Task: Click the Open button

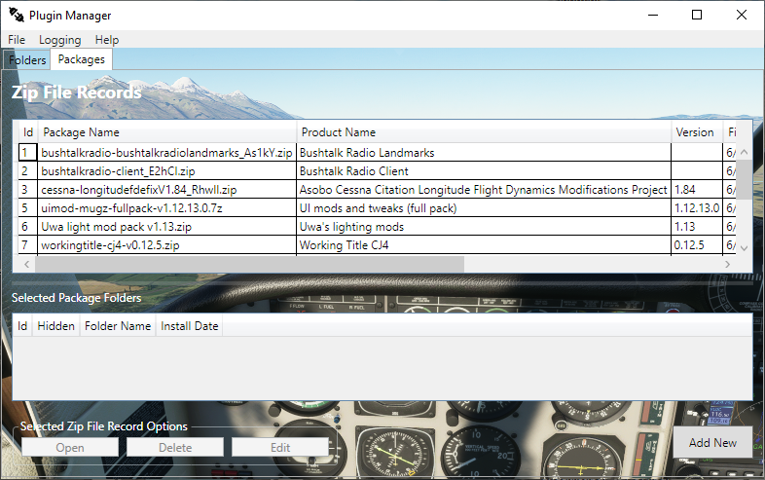Action: pyautogui.click(x=70, y=447)
